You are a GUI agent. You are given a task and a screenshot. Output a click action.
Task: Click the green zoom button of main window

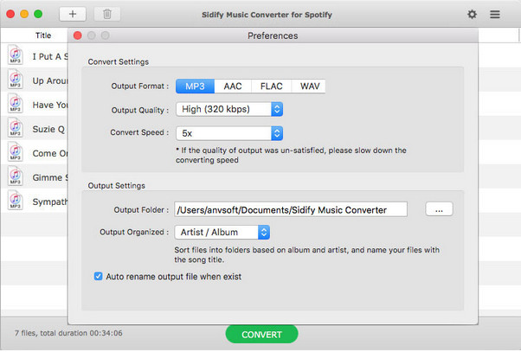click(x=38, y=14)
